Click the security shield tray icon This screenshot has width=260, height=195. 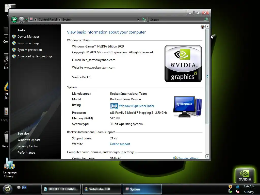(x=230, y=187)
